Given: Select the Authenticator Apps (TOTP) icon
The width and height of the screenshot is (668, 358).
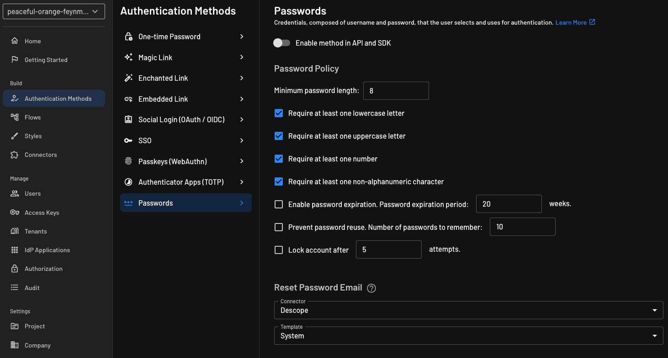Looking at the screenshot, I should click(x=128, y=182).
